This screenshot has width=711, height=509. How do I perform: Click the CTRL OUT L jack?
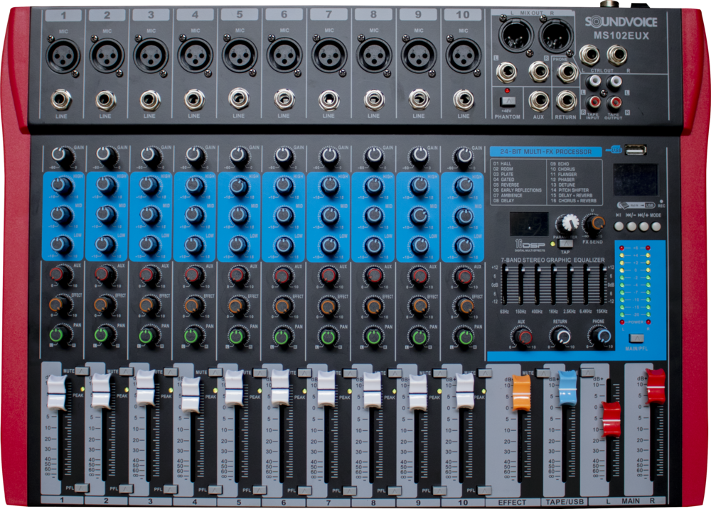click(x=589, y=55)
